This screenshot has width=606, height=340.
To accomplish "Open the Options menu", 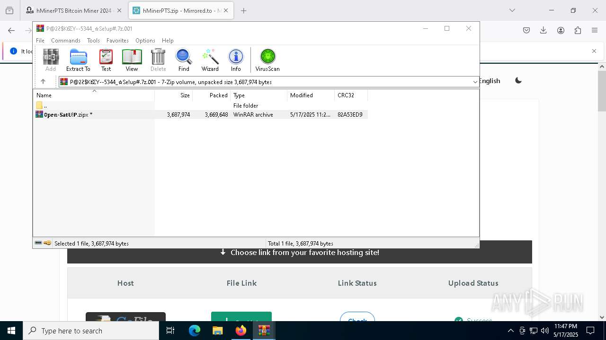I will (x=145, y=41).
